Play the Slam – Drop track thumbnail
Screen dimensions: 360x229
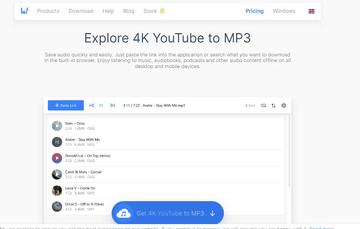pos(57,126)
